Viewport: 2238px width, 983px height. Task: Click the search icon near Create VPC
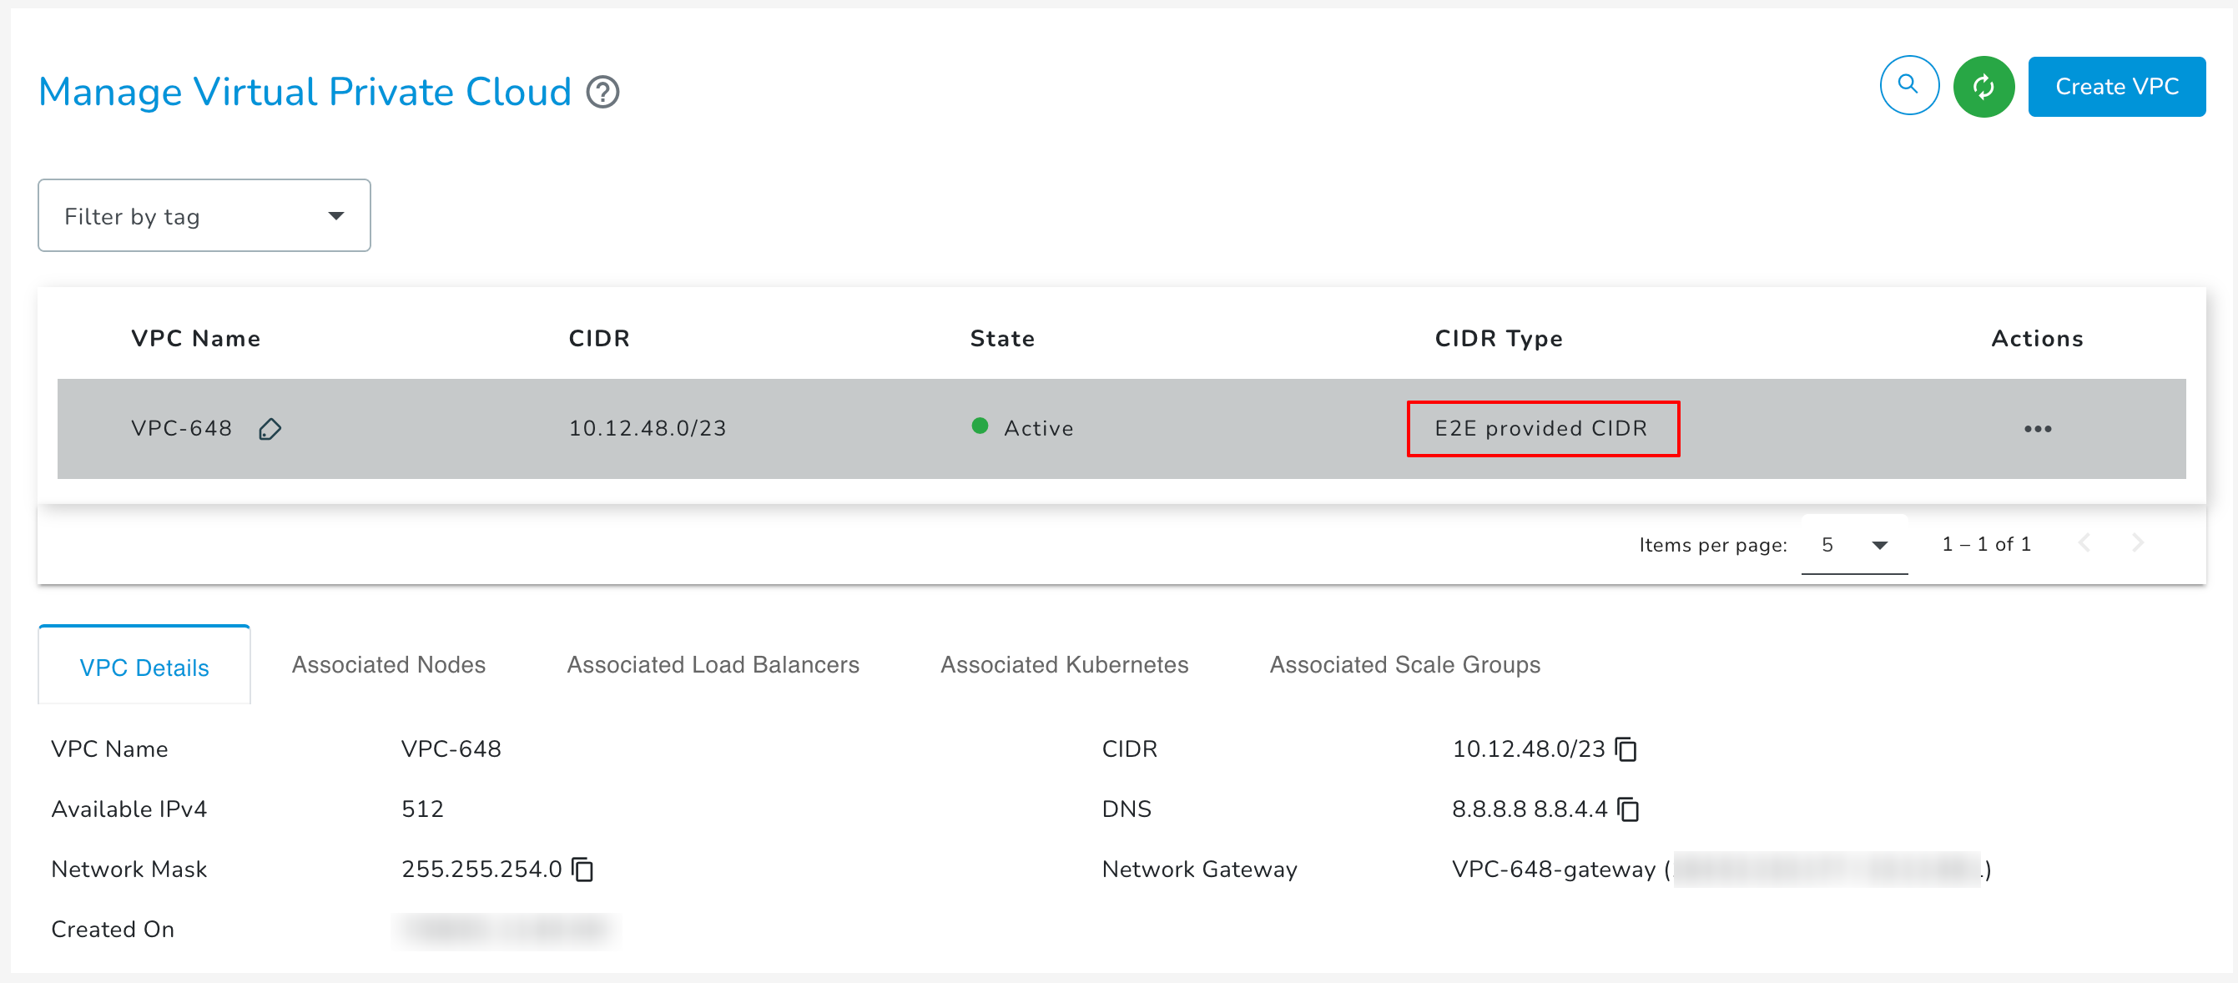[1908, 86]
